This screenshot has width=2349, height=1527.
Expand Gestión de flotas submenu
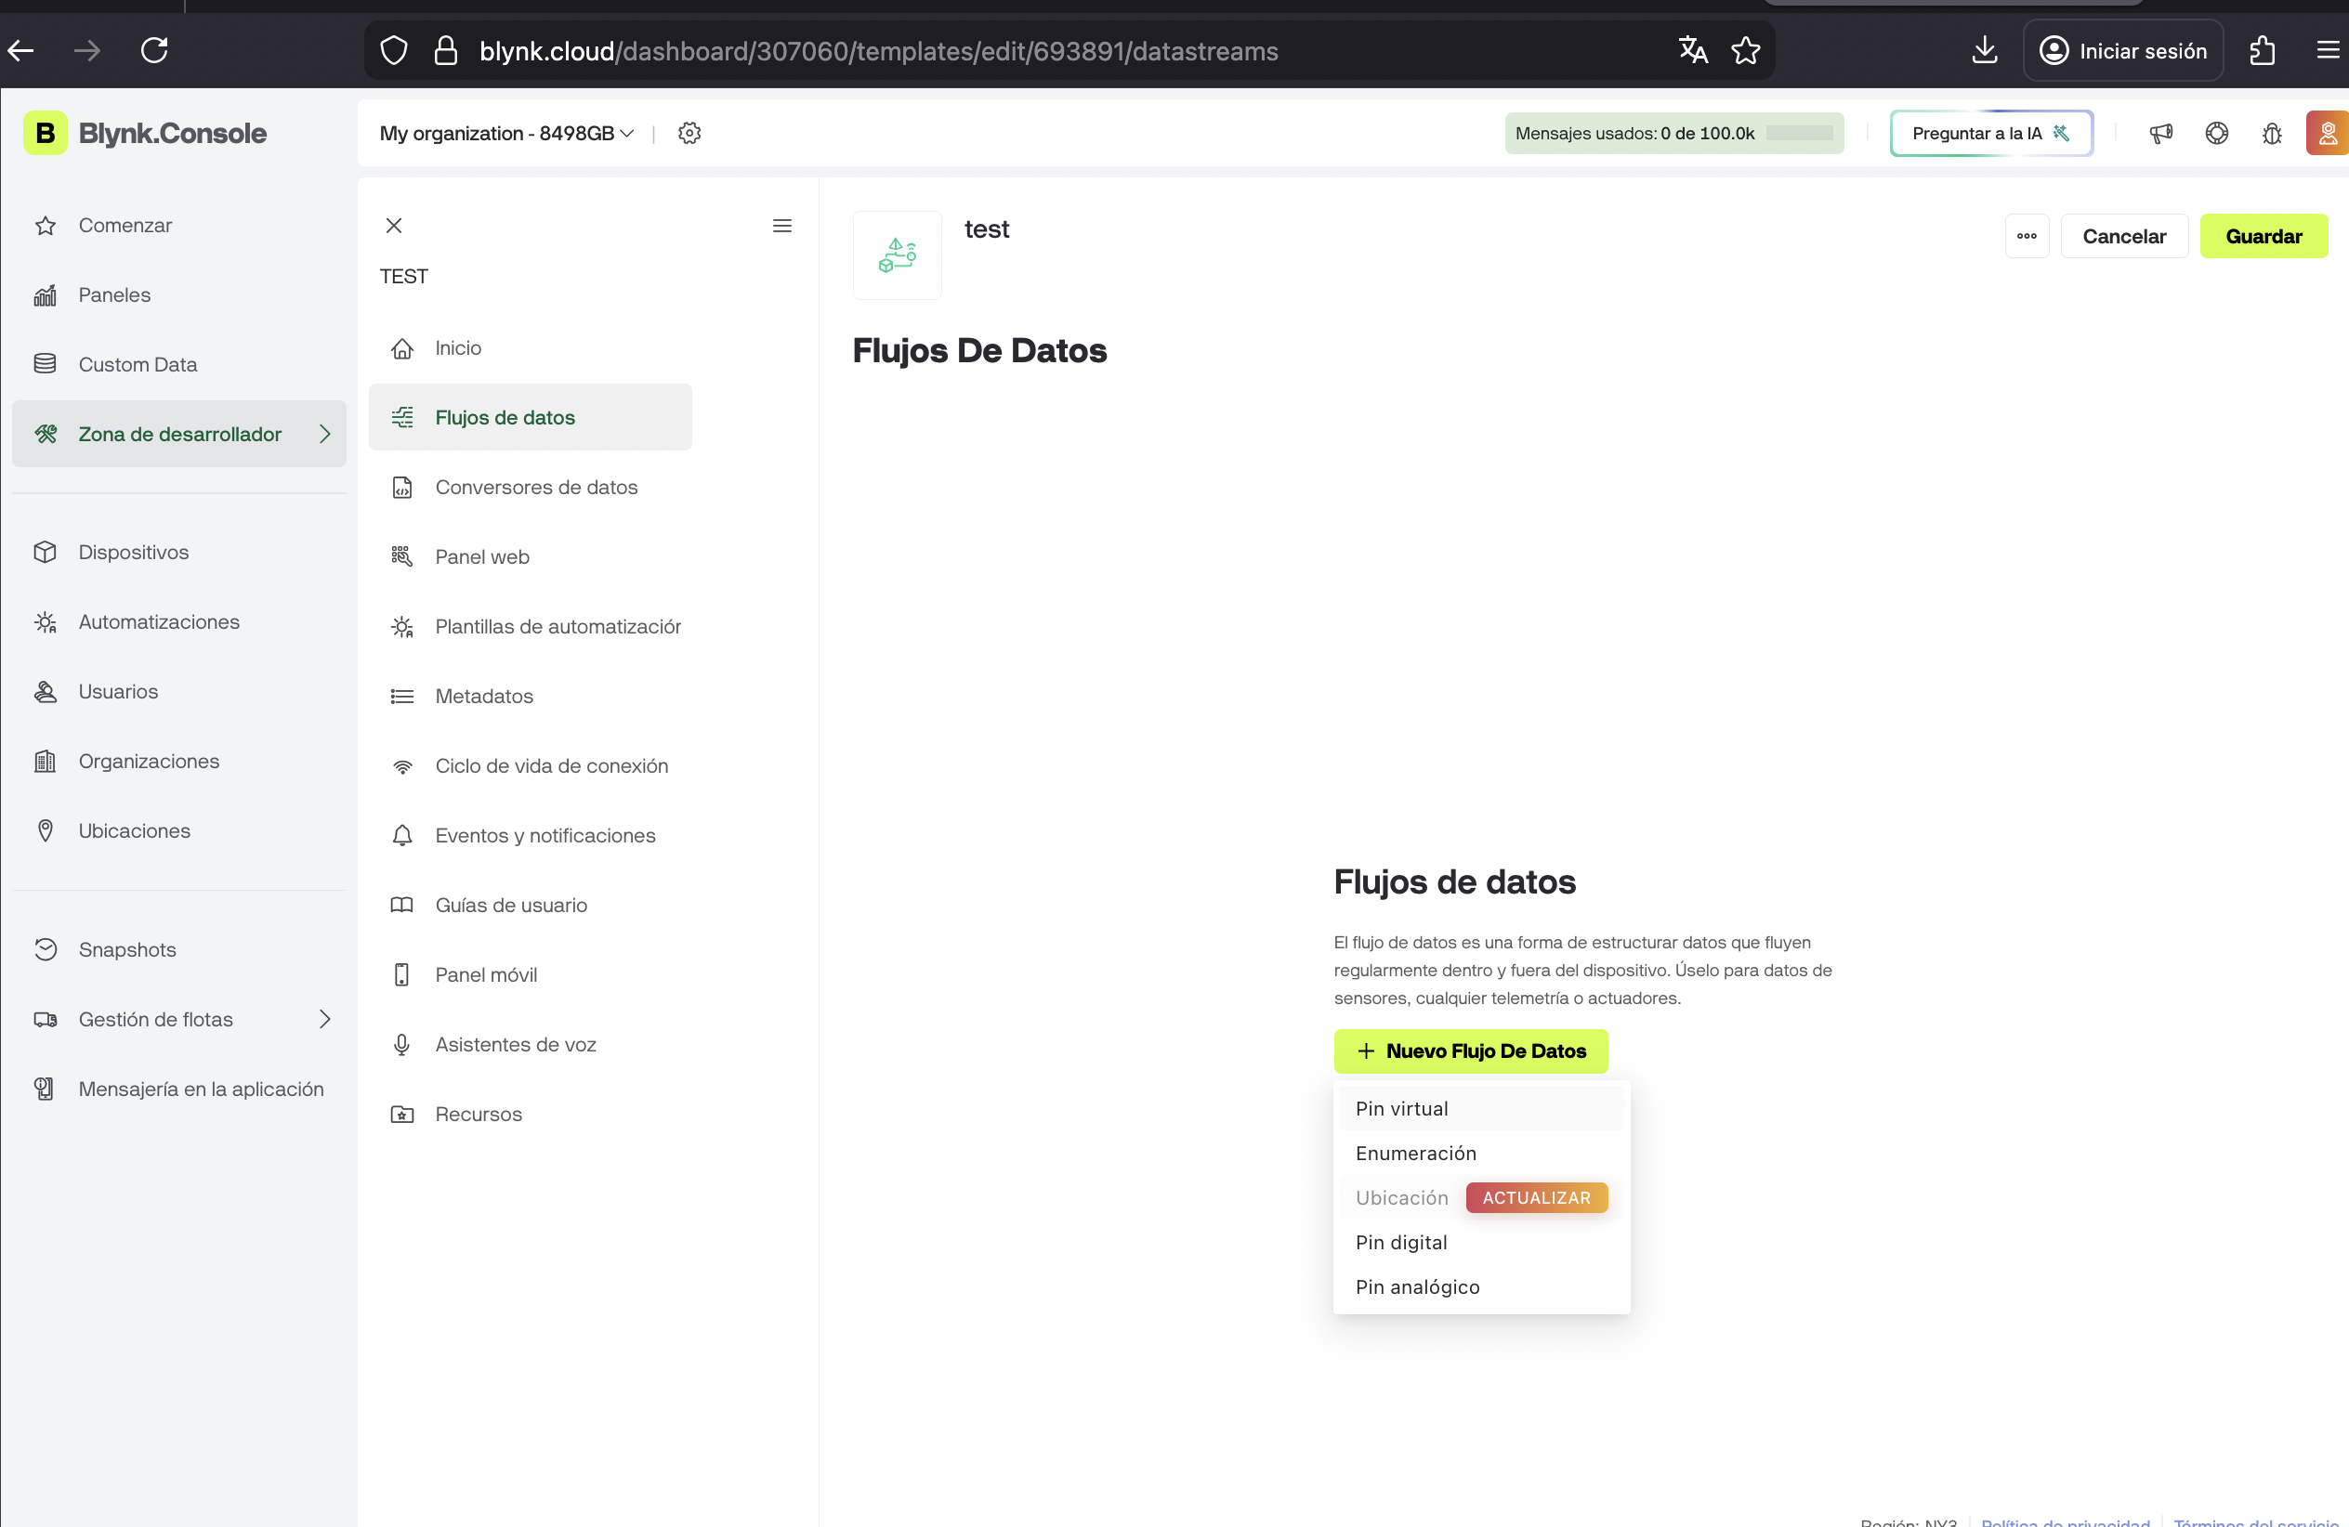(323, 1019)
